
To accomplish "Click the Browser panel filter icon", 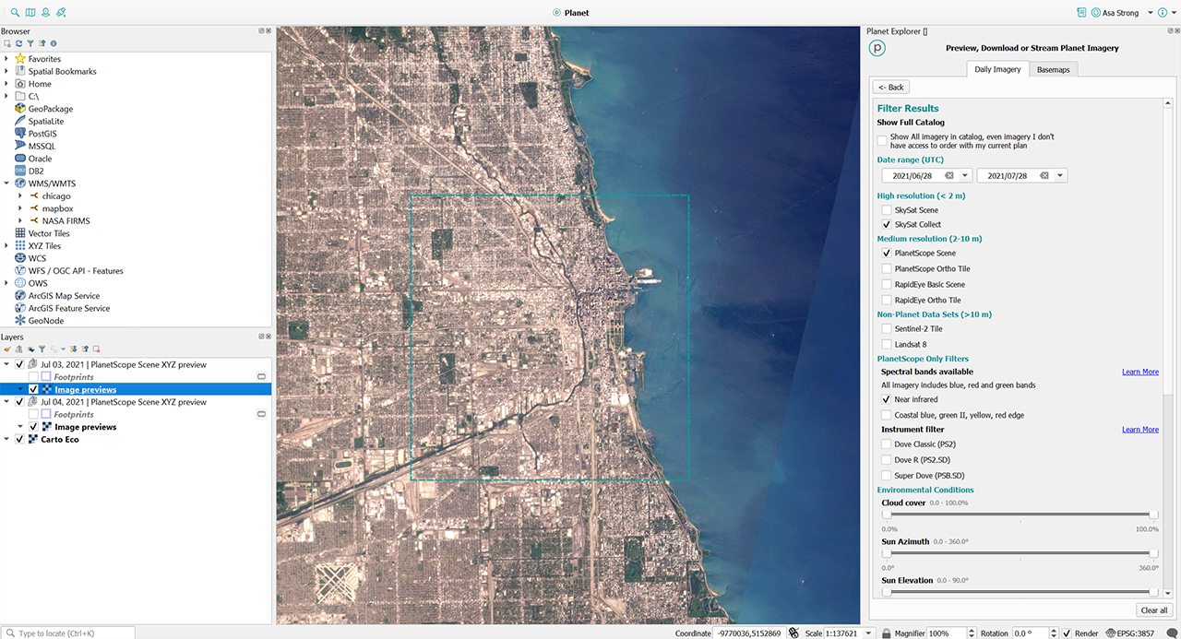I will pyautogui.click(x=30, y=43).
